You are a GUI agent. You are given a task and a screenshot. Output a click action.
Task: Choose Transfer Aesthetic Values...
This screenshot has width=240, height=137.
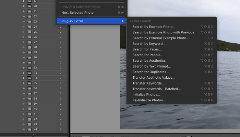(x=171, y=77)
